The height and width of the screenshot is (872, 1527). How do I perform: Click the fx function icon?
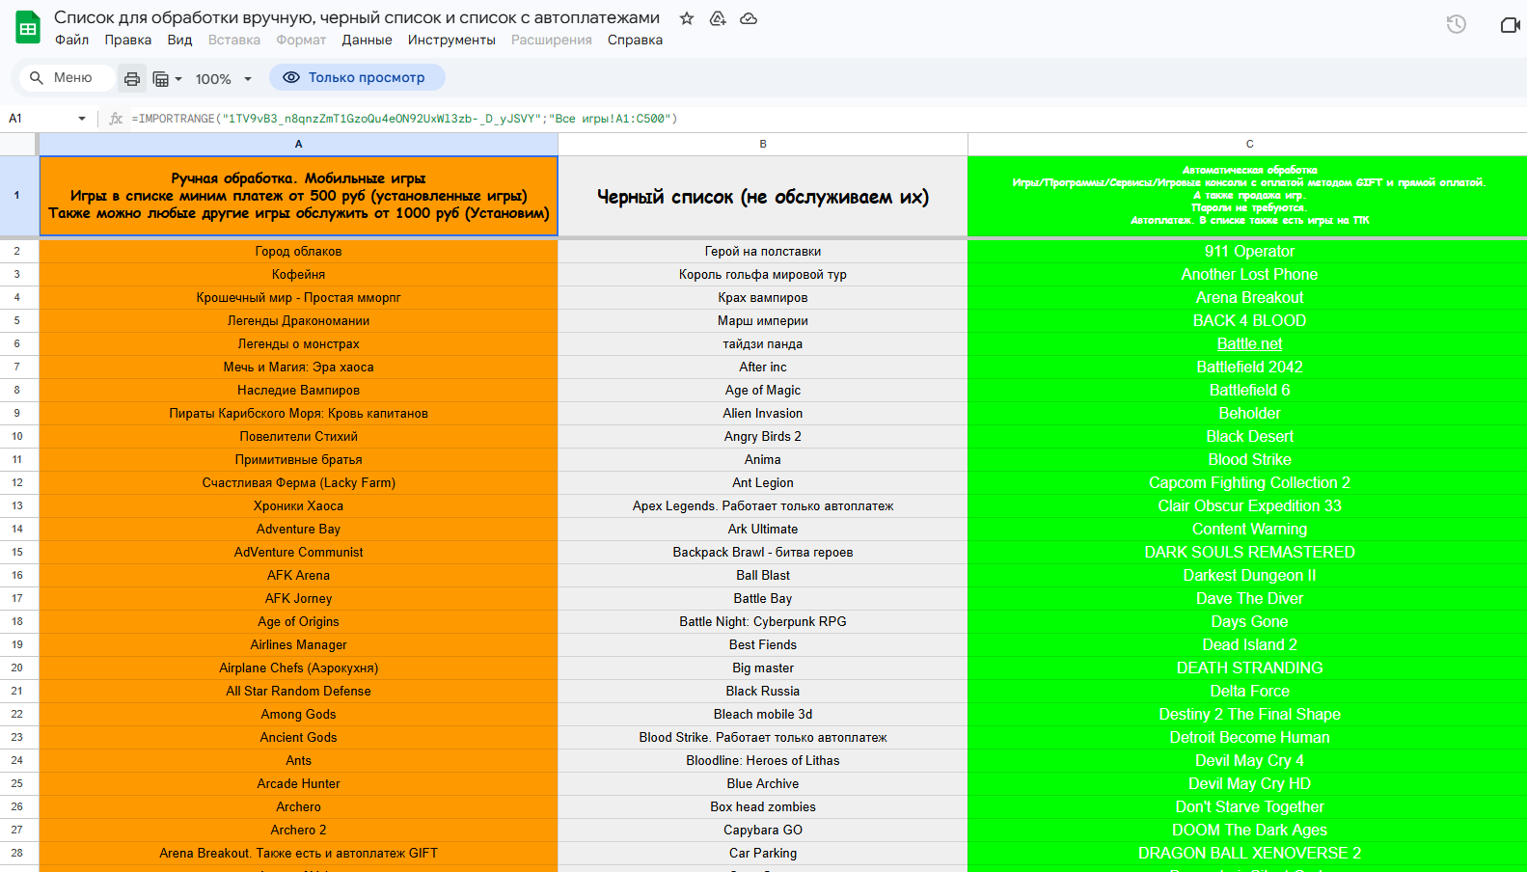[116, 119]
